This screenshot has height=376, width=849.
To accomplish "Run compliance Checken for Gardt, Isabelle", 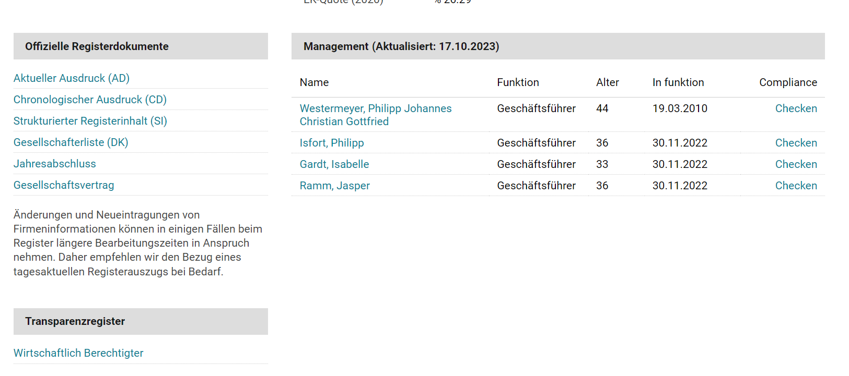I will (796, 164).
